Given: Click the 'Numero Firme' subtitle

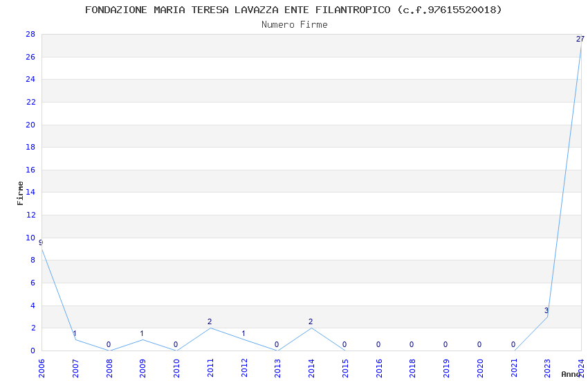Looking at the screenshot, I should pos(294,25).
